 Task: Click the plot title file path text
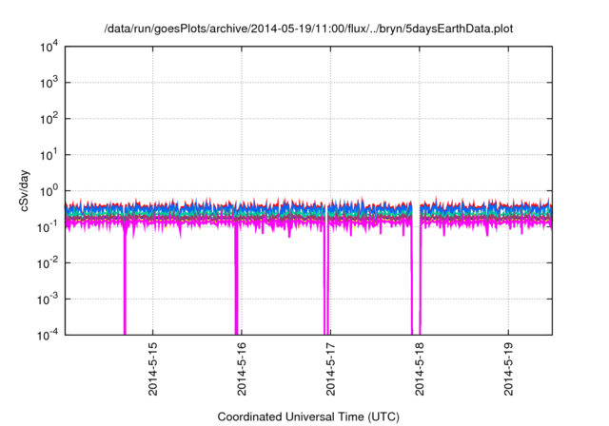308,29
